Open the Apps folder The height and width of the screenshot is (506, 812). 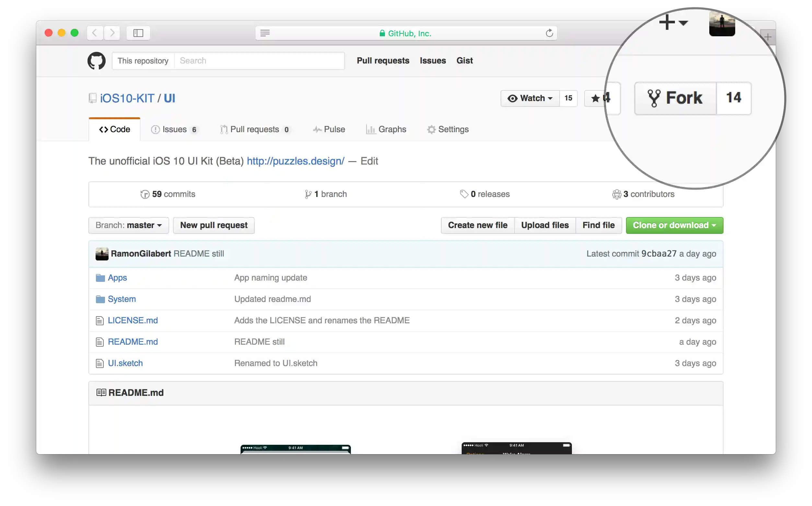[x=117, y=278]
